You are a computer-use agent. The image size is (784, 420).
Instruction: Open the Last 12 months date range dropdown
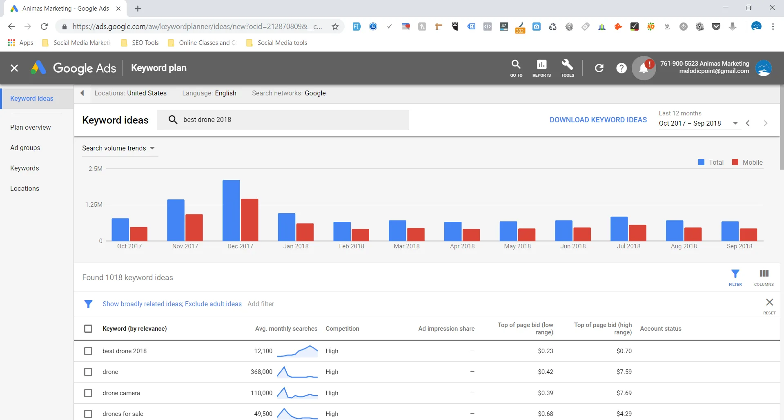735,123
